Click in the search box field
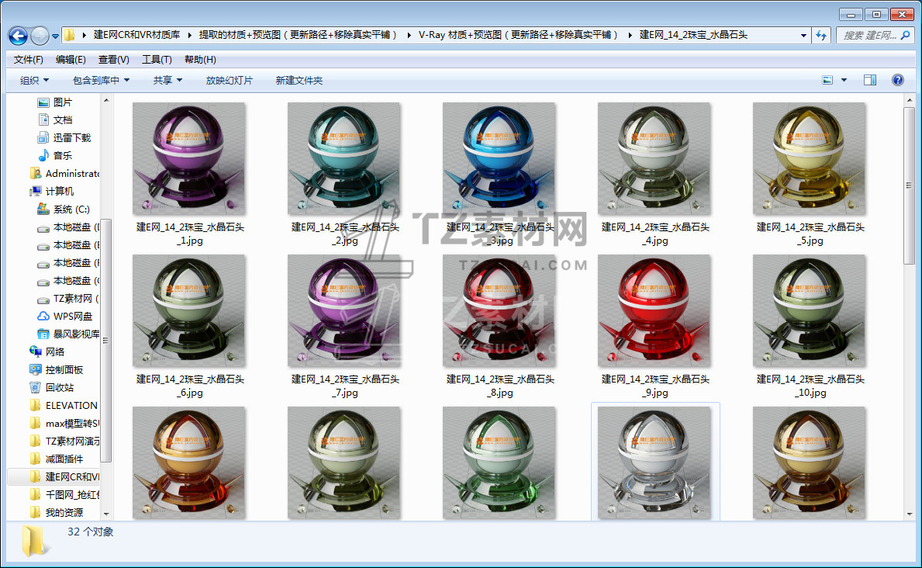Screen dimensions: 922x568 [868, 36]
